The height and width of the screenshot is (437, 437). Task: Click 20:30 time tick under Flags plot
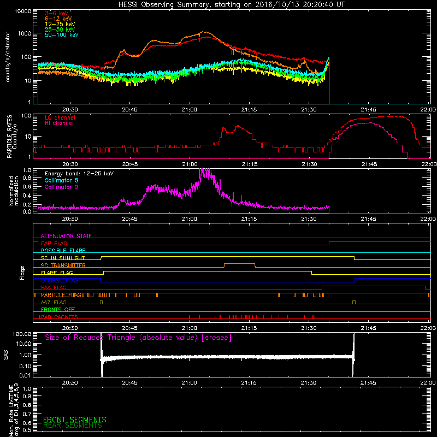pyautogui.click(x=70, y=328)
